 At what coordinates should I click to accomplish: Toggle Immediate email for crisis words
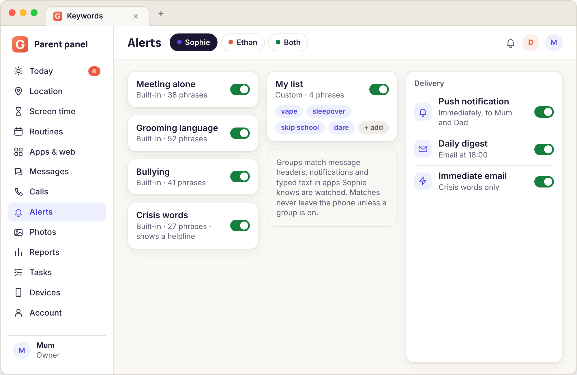tap(544, 182)
